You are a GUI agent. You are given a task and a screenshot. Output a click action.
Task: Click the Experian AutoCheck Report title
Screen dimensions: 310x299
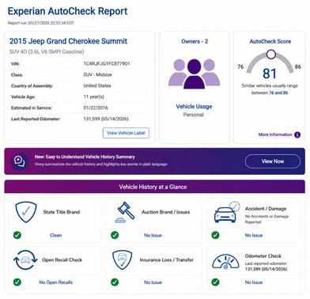point(67,11)
